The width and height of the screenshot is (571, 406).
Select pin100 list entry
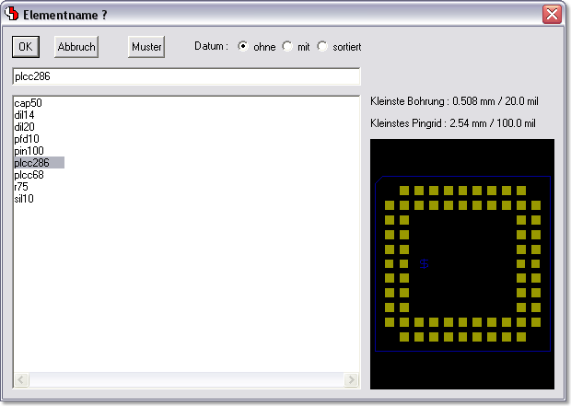click(x=29, y=151)
